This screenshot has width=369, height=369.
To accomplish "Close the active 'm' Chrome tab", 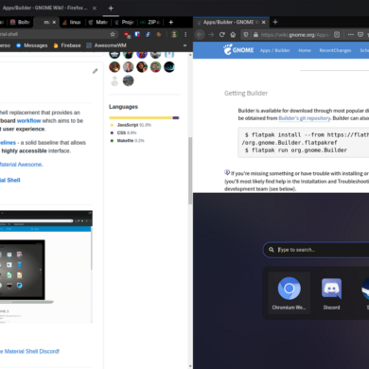I will tap(54, 22).
